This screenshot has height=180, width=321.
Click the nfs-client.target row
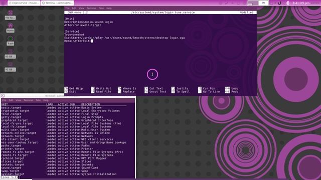click(57, 139)
